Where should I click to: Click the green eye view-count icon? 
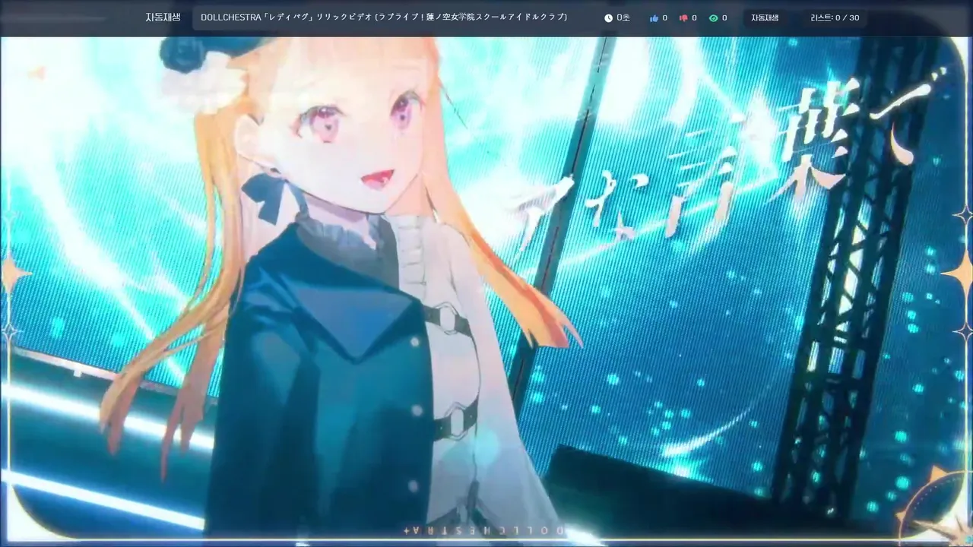[713, 17]
